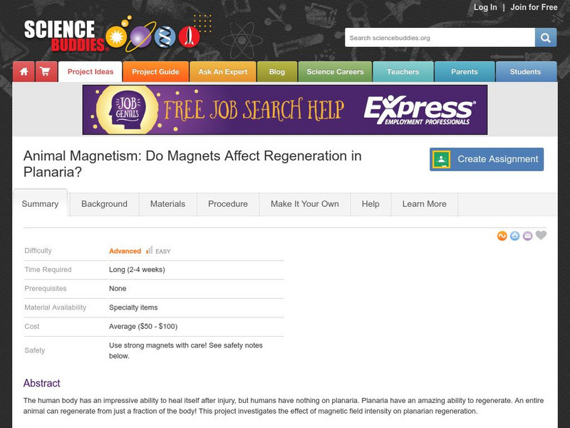Click the purple Saturn planet logo icon

(x=140, y=37)
